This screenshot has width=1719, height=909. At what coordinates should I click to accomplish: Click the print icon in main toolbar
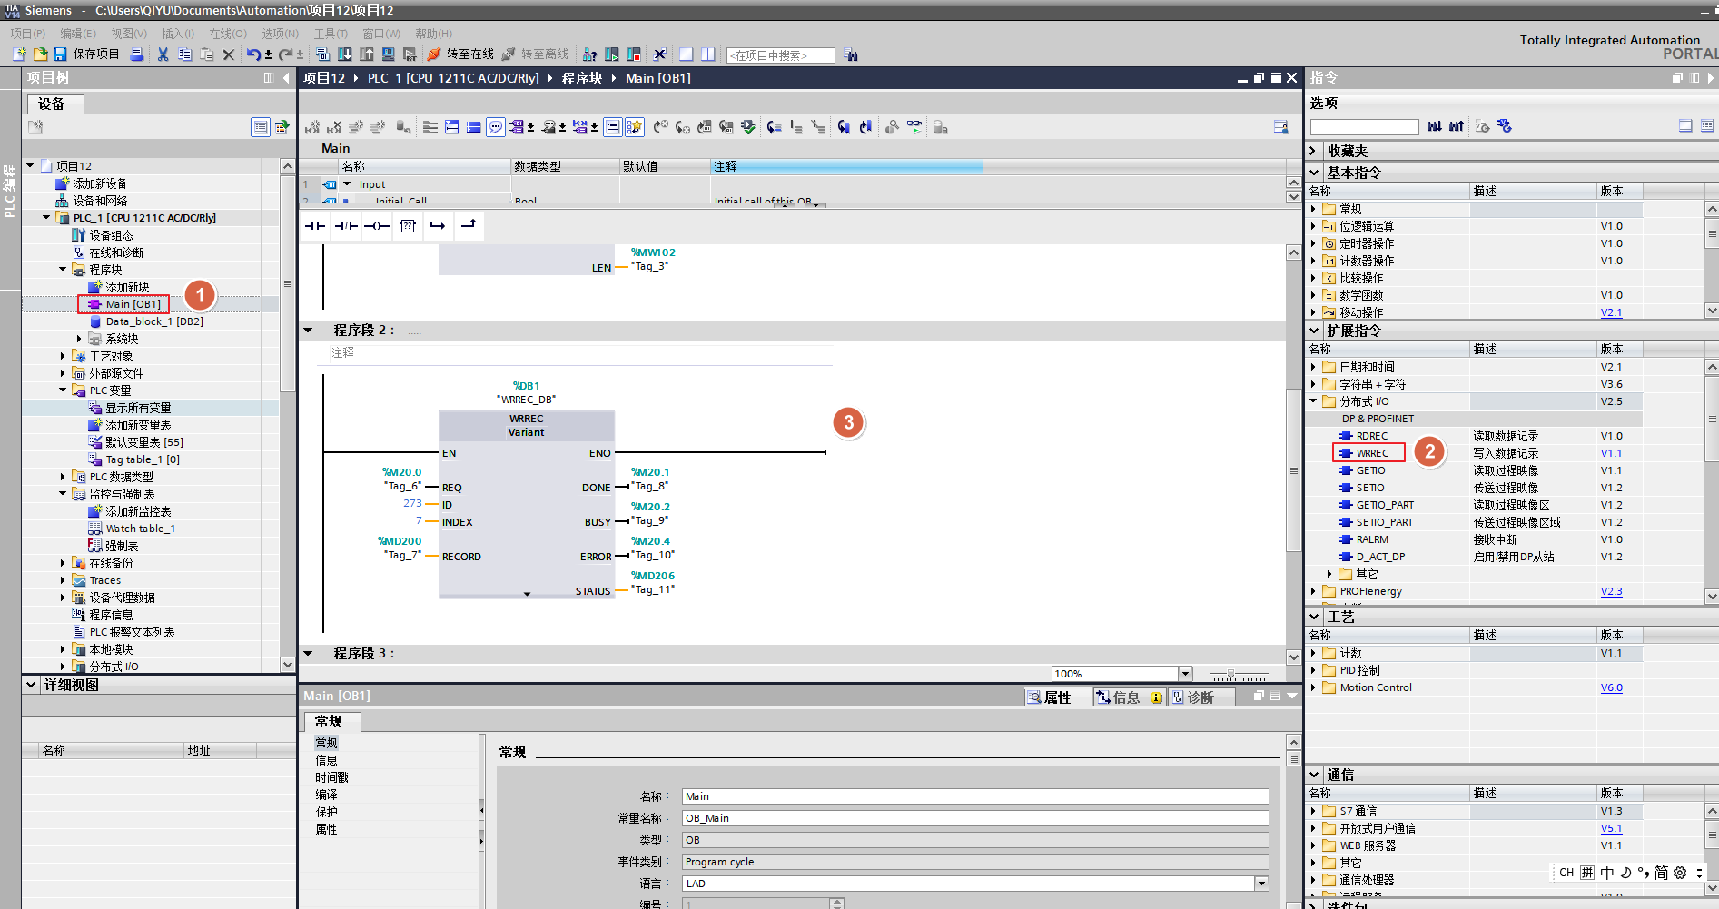pos(137,54)
